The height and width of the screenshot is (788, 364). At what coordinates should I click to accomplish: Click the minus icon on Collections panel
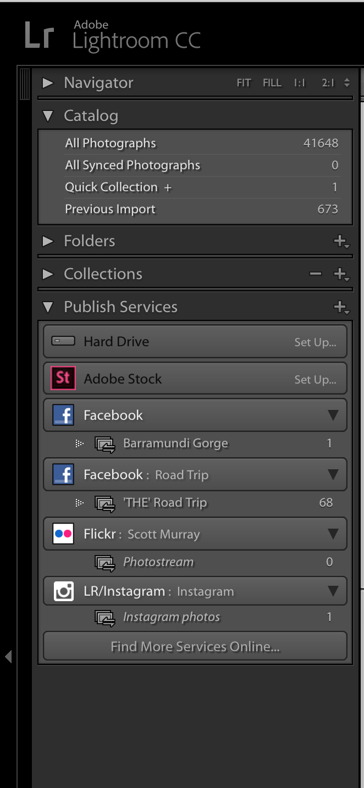pyautogui.click(x=315, y=274)
